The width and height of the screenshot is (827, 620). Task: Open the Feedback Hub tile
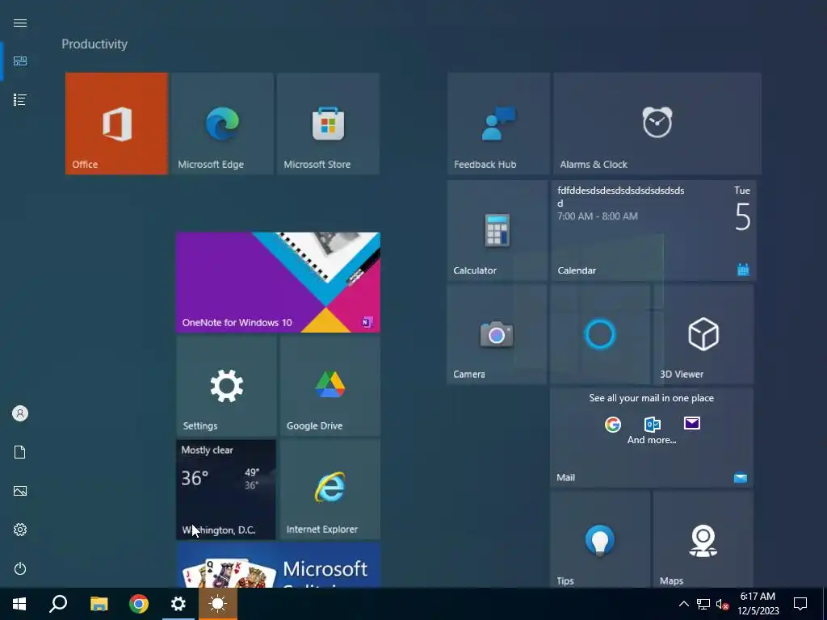pyautogui.click(x=498, y=124)
